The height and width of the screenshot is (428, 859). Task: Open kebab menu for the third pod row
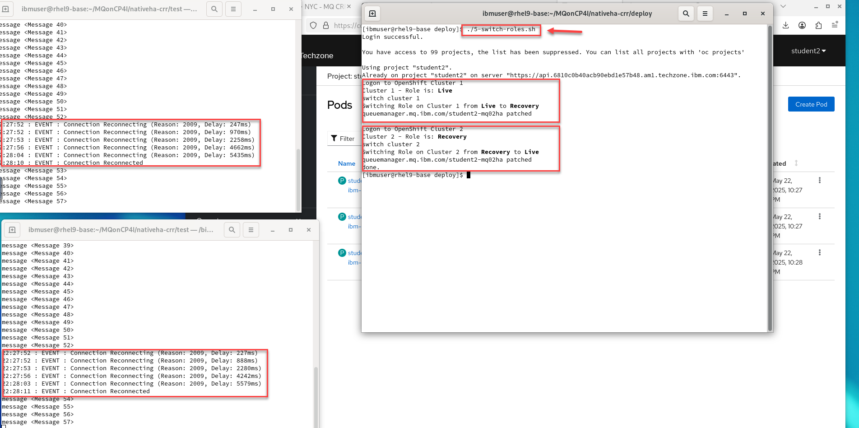click(819, 253)
